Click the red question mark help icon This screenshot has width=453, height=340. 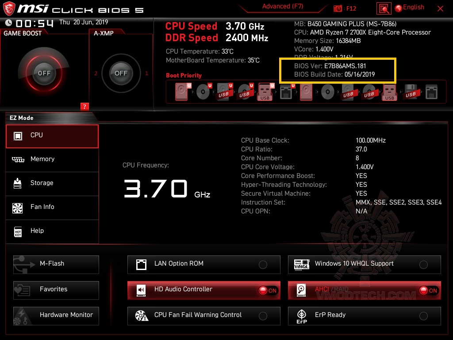click(x=84, y=106)
